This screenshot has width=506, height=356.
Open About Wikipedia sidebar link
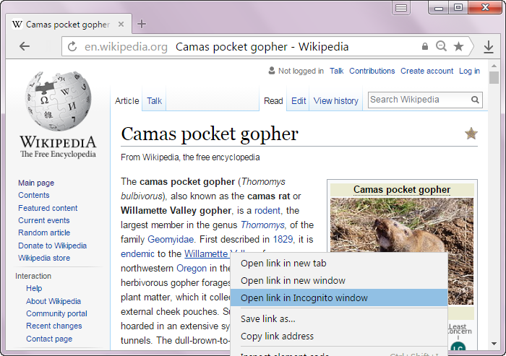(53, 301)
